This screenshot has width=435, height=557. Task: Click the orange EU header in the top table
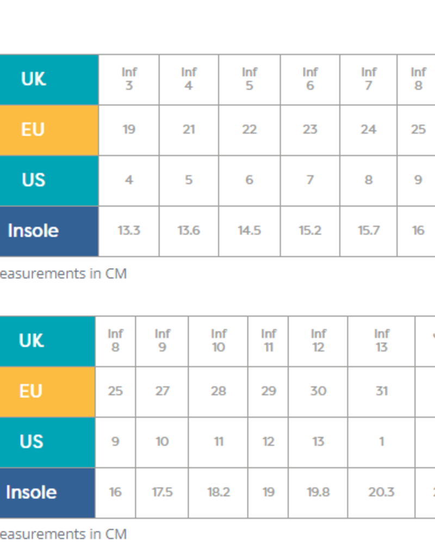click(48, 130)
